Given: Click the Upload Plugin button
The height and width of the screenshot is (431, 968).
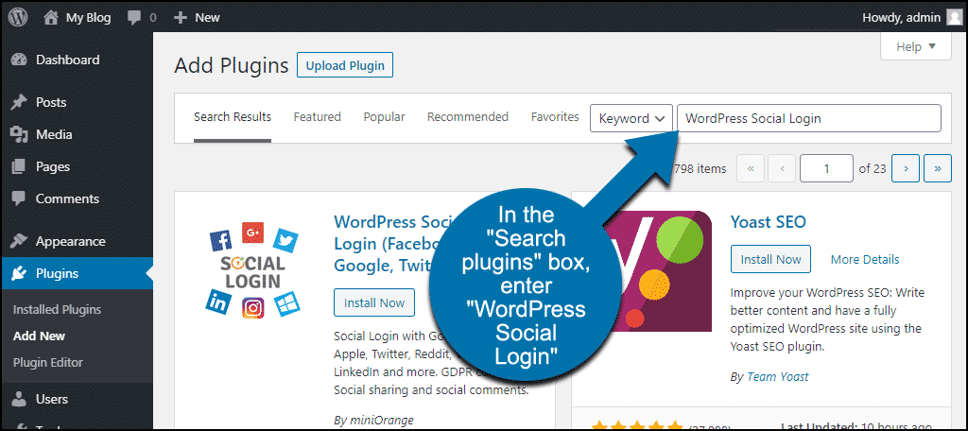Looking at the screenshot, I should tap(345, 65).
